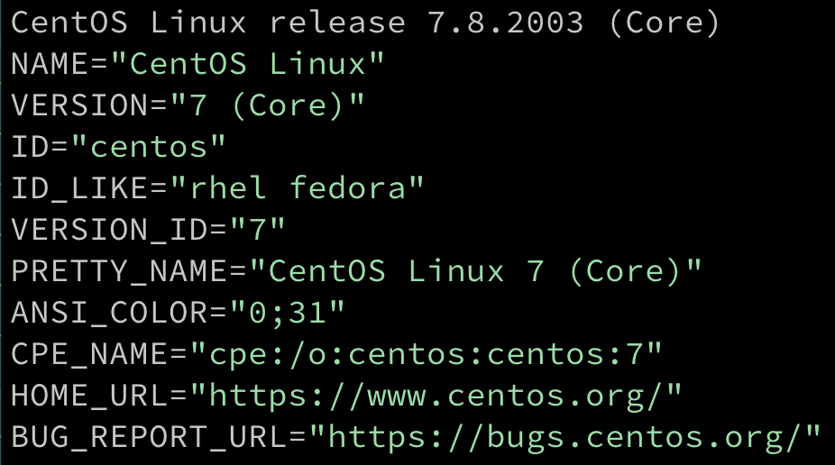Click the "0;31" color code value
This screenshot has height=465, width=835.
[288, 313]
